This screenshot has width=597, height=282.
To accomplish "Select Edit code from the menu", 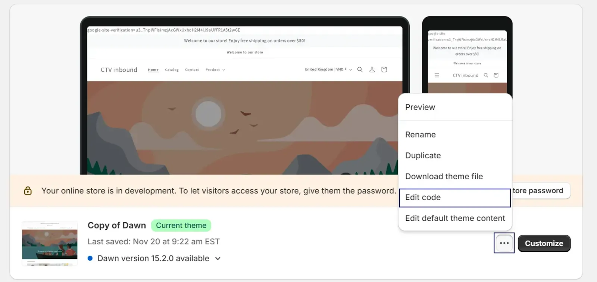I will [455, 198].
